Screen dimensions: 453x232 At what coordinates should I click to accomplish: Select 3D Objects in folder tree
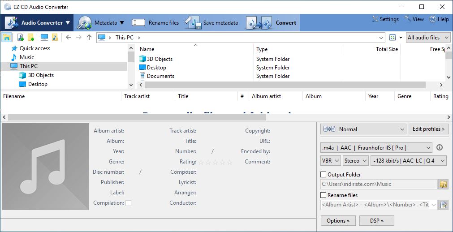coord(41,75)
